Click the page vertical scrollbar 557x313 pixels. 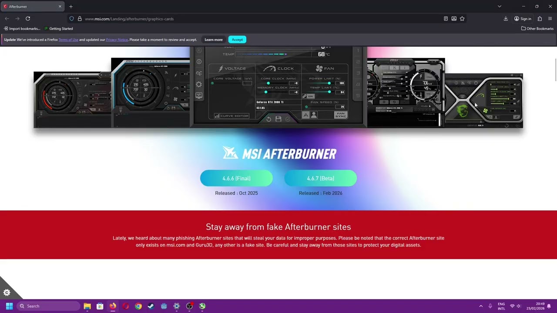tap(555, 70)
